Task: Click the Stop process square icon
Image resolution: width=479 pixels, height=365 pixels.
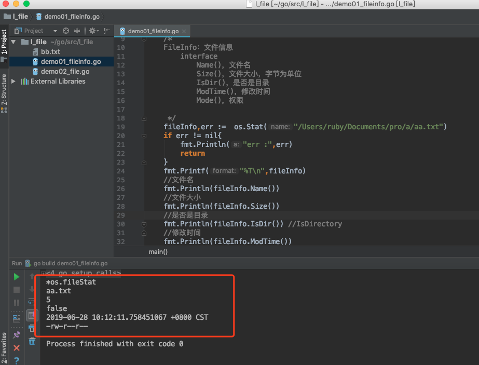Action: [17, 290]
